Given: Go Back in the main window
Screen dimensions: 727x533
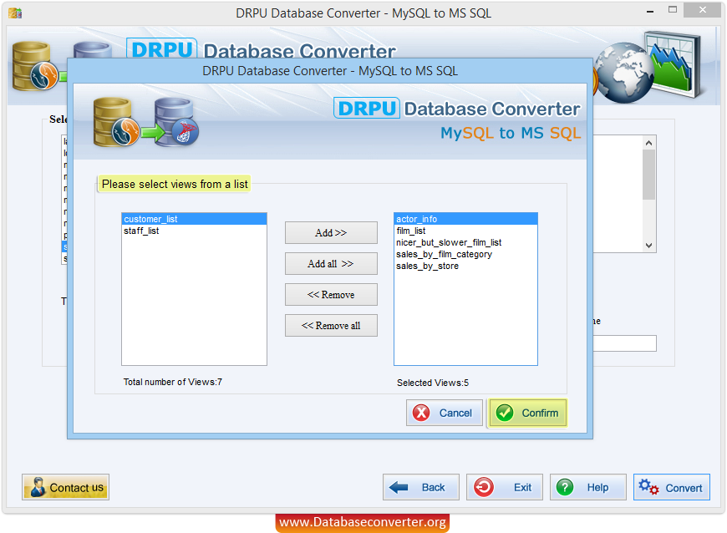Looking at the screenshot, I should click(421, 487).
